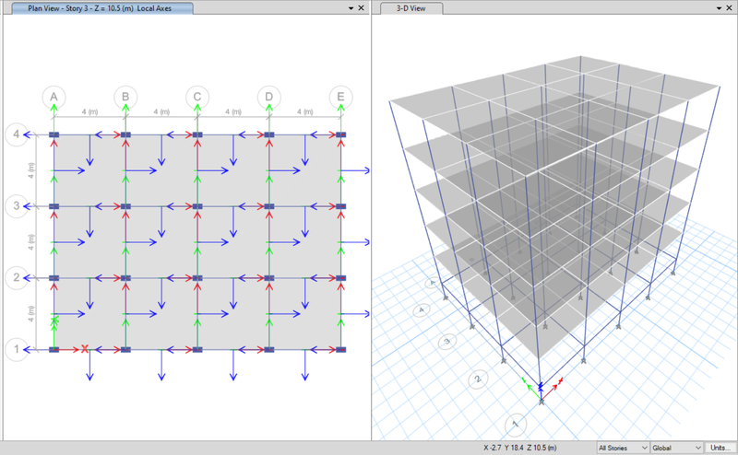Close the 3-D View pane
Screen dimensions: 738x455
pos(729,8)
